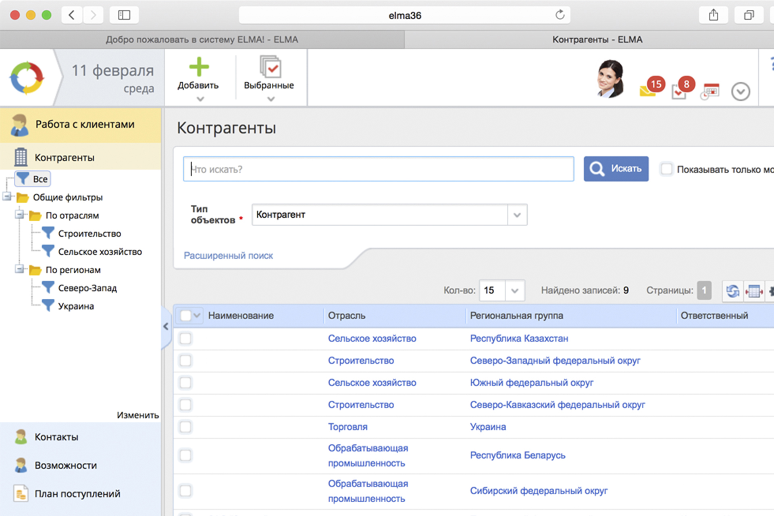
Task: Click the Что искать search field
Action: tap(378, 169)
